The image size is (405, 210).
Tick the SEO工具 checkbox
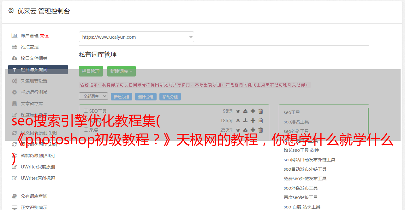pos(86,111)
